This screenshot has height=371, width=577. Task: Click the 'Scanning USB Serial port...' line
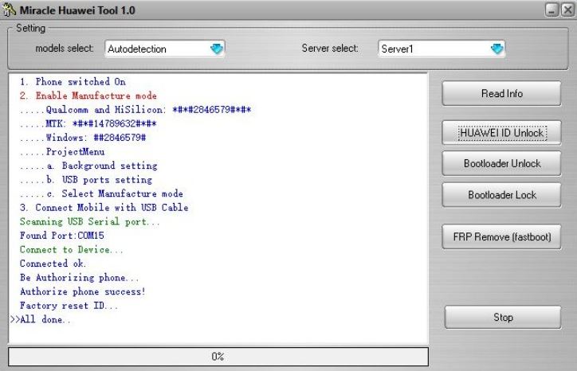click(x=90, y=221)
